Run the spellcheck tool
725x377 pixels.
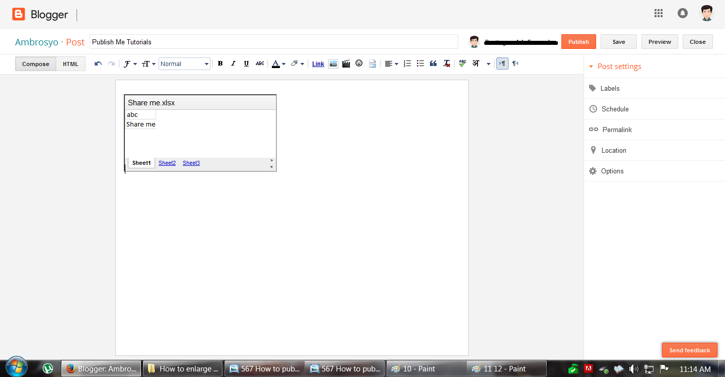click(x=462, y=64)
